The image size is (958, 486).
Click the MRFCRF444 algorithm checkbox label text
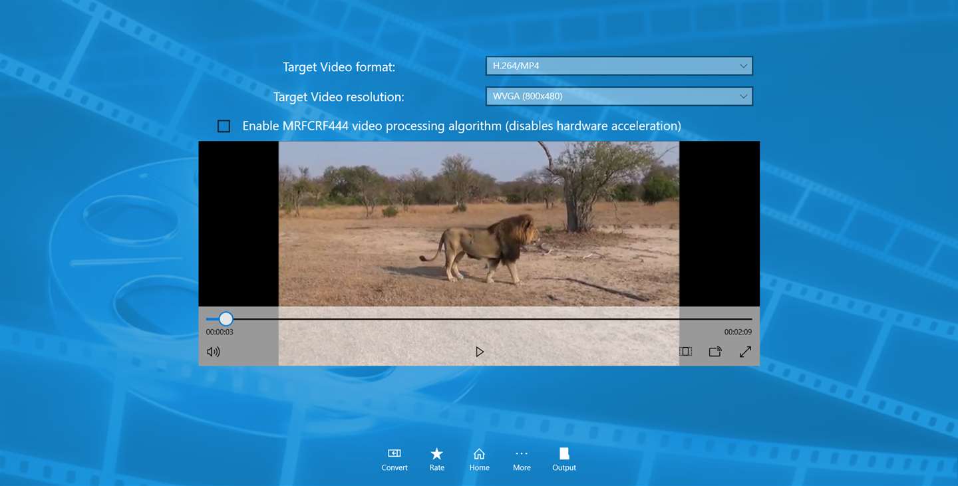pos(462,126)
